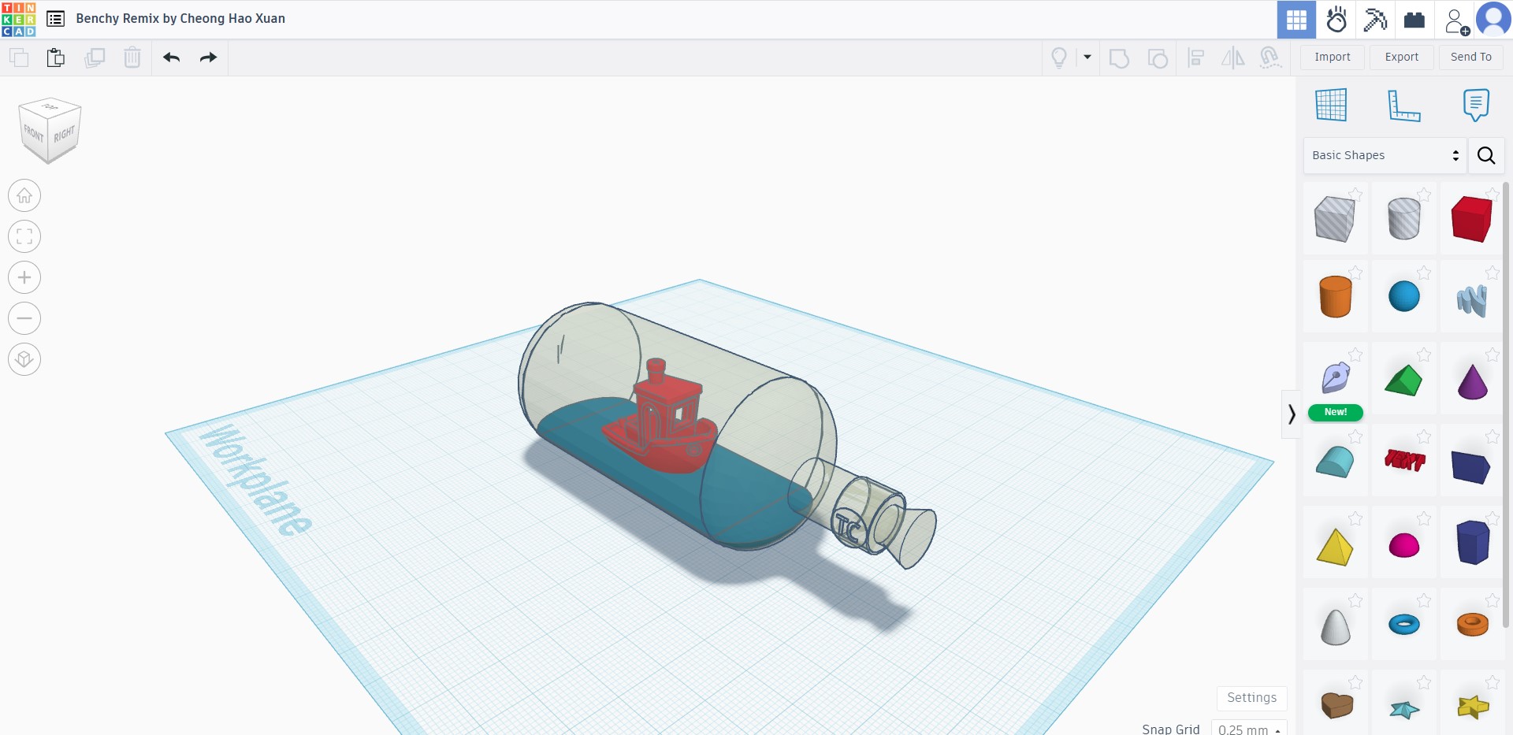
Task: Select the dark blue Polygon shape
Action: [1473, 542]
